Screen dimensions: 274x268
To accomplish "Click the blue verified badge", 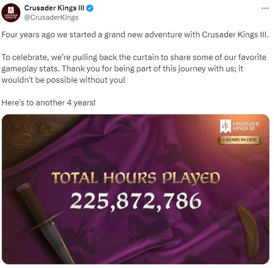I will pos(90,8).
